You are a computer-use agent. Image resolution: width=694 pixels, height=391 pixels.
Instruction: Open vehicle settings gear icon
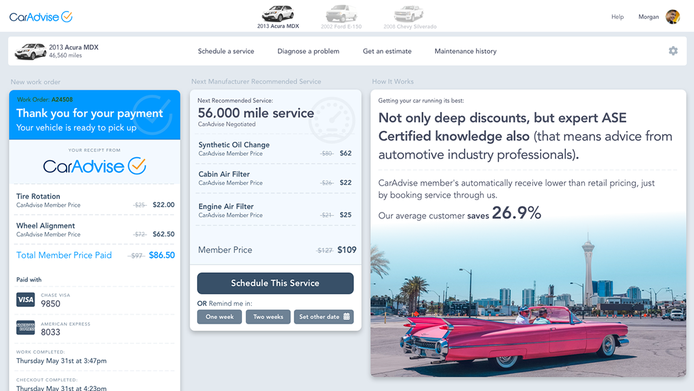(x=673, y=51)
